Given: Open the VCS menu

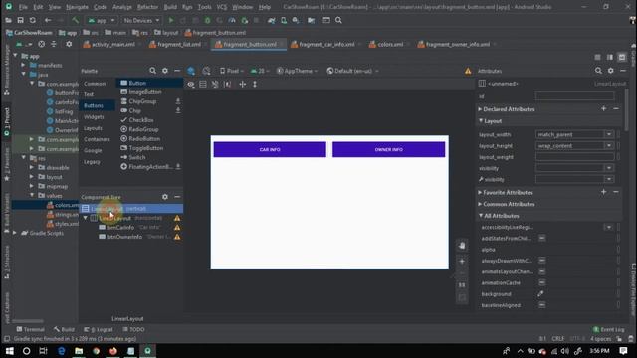Looking at the screenshot, I should (221, 7).
